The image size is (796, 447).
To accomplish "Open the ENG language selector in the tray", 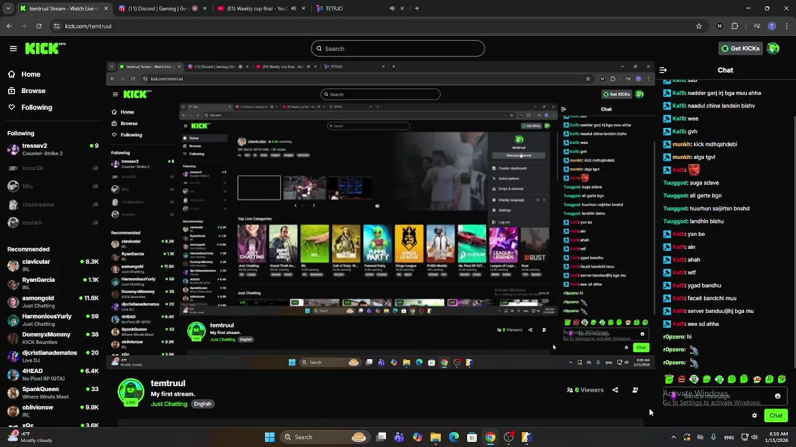I will 729,437.
